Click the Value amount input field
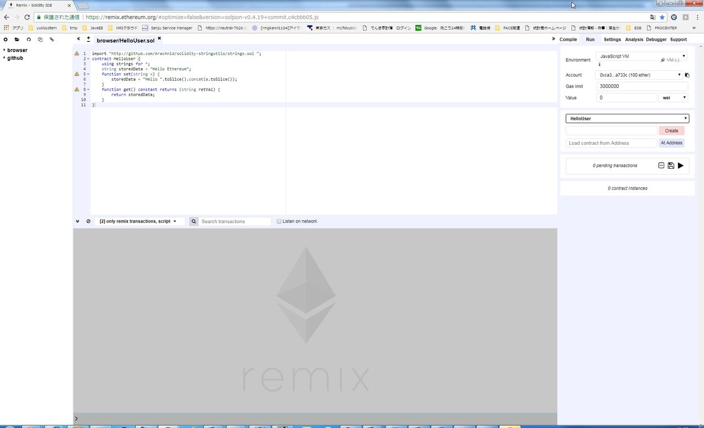This screenshot has height=428, width=704. pyautogui.click(x=626, y=98)
